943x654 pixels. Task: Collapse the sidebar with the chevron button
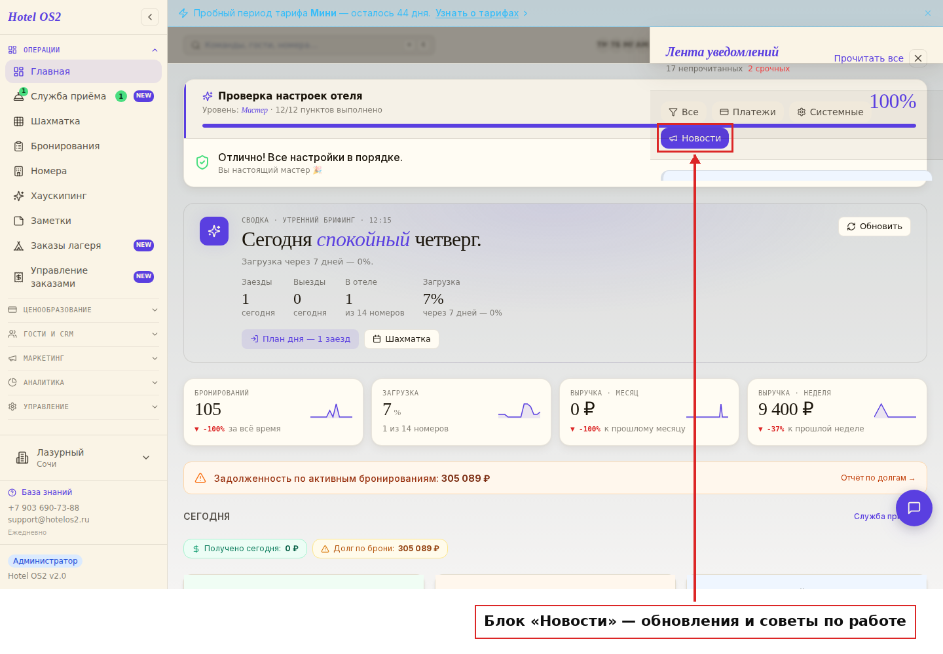tap(150, 17)
